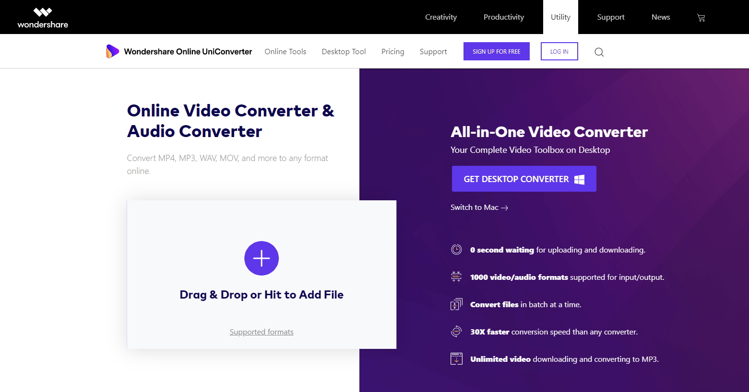Image resolution: width=749 pixels, height=392 pixels.
Task: Click the clock icon beside 0 second waiting
Action: 456,250
